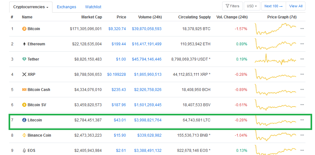315x155 pixels.
Task: Open the three-dot menu for Binance Coin
Action: click(302, 135)
